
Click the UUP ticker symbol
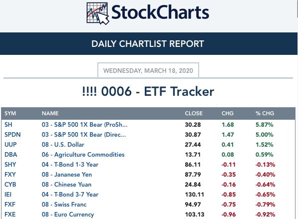tap(10, 145)
